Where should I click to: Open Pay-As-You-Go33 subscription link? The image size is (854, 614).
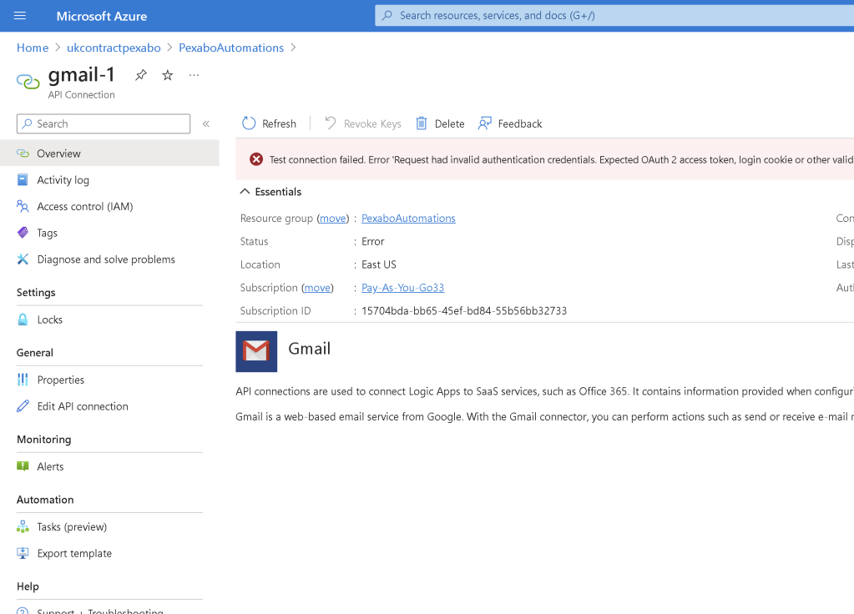click(403, 288)
